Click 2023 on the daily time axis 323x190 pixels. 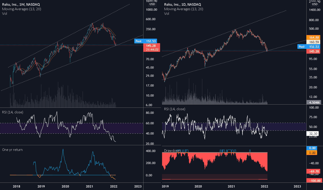pos(297,186)
